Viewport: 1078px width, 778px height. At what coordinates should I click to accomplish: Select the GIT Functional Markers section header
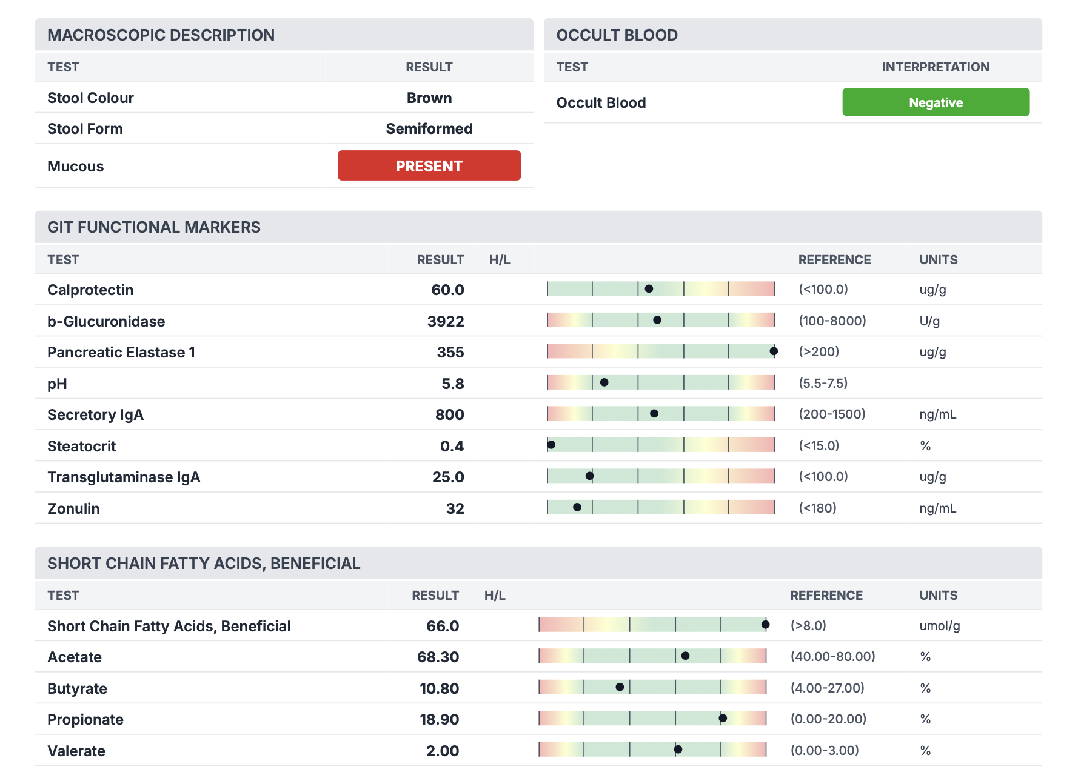[x=154, y=227]
